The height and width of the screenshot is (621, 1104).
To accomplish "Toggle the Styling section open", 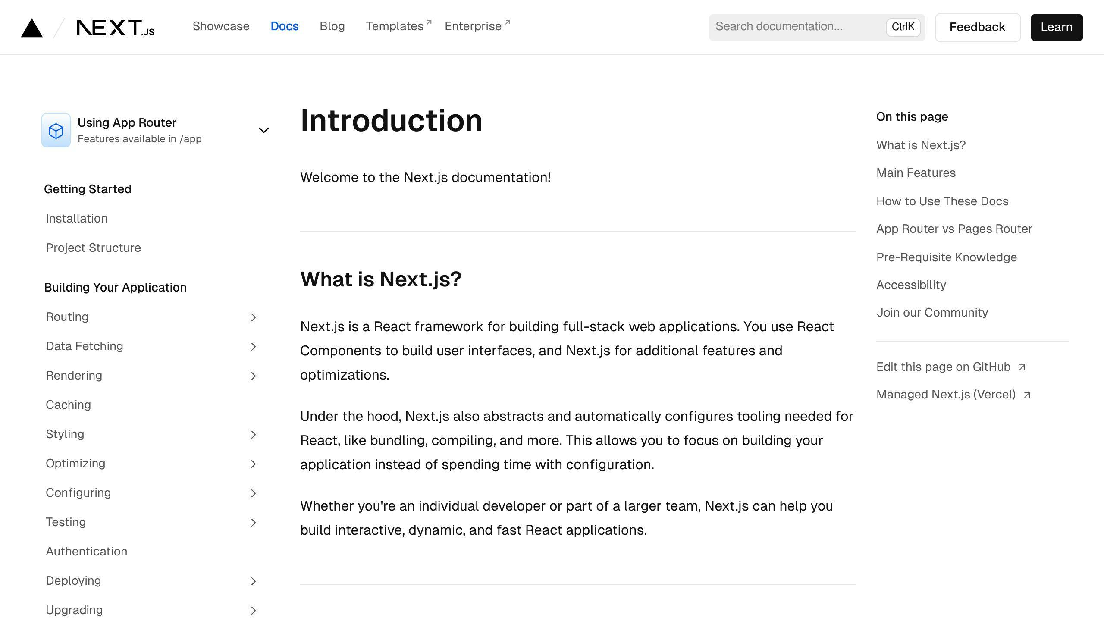I will tap(252, 434).
